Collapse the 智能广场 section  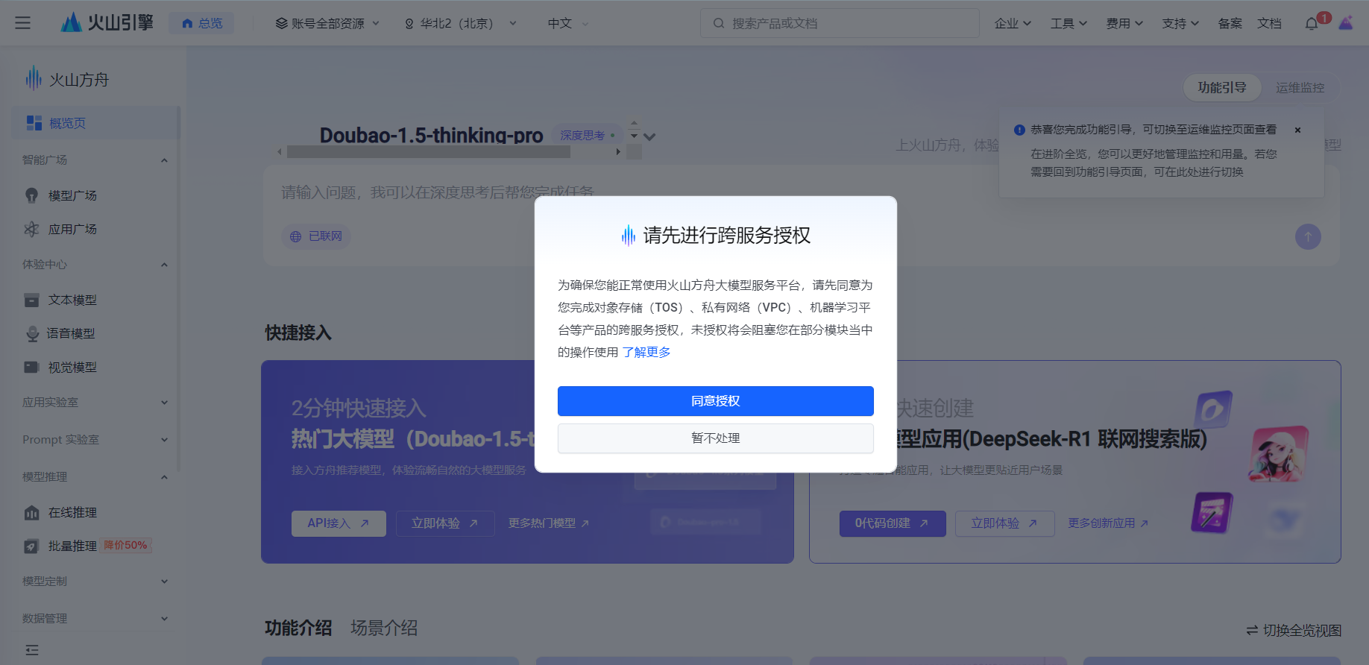[x=164, y=160]
